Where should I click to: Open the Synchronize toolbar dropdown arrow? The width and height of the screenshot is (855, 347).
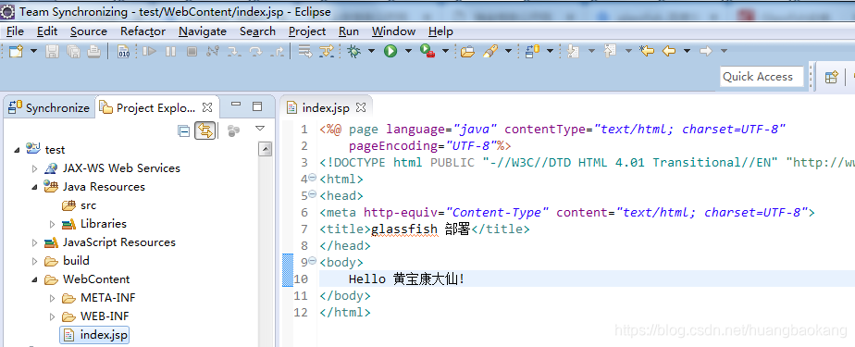click(550, 51)
